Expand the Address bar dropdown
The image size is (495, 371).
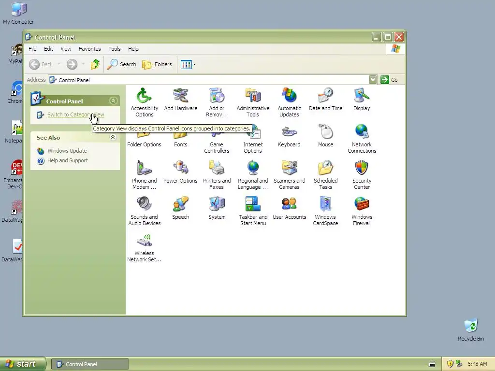click(x=373, y=80)
